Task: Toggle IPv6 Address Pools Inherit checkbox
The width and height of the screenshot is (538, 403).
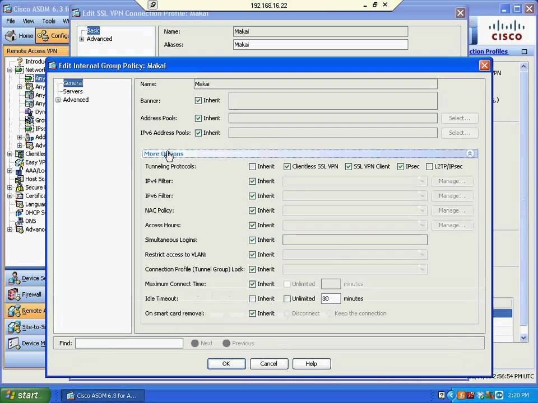Action: [x=198, y=133]
